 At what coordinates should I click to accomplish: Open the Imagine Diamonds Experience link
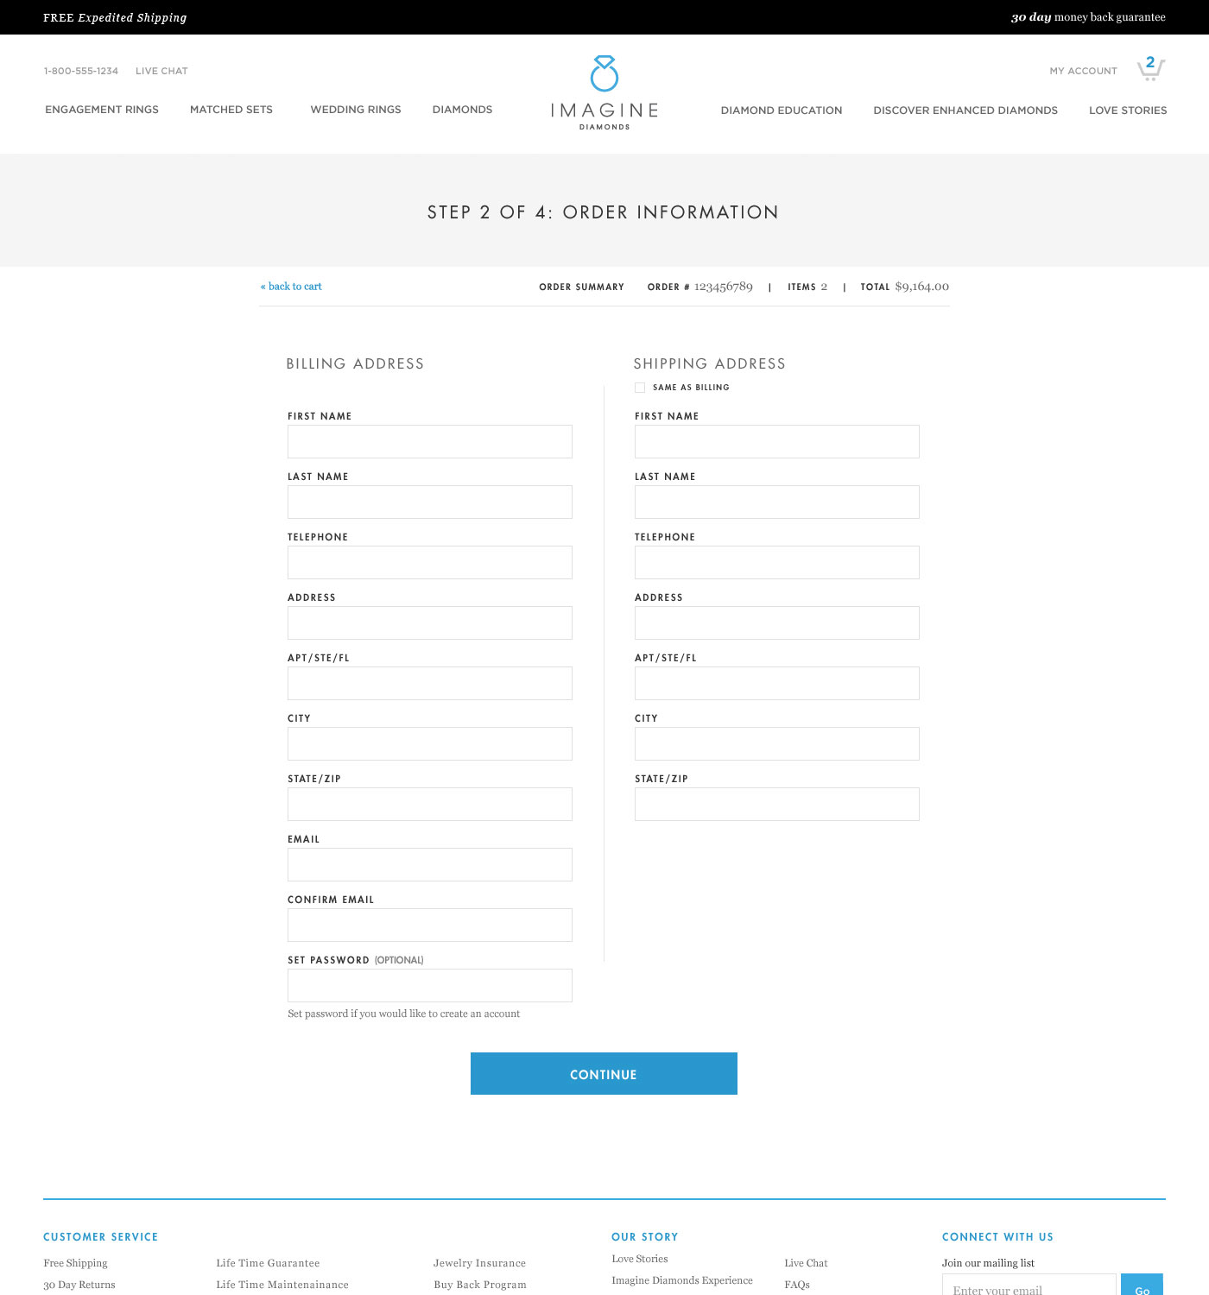pos(682,1280)
